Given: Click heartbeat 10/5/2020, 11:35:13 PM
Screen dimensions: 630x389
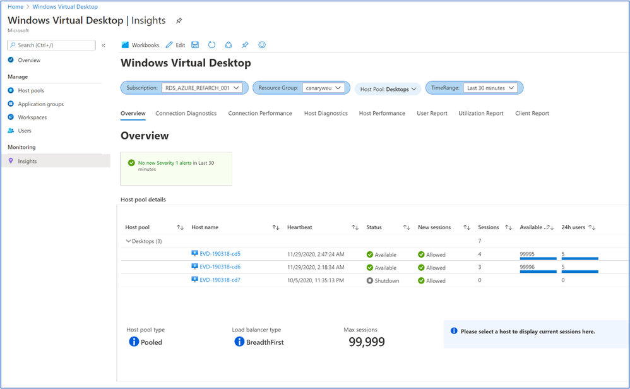Looking at the screenshot, I should coord(316,280).
